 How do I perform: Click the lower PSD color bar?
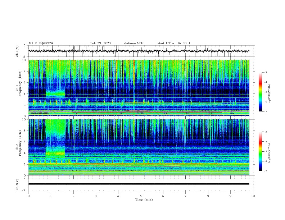(261, 151)
